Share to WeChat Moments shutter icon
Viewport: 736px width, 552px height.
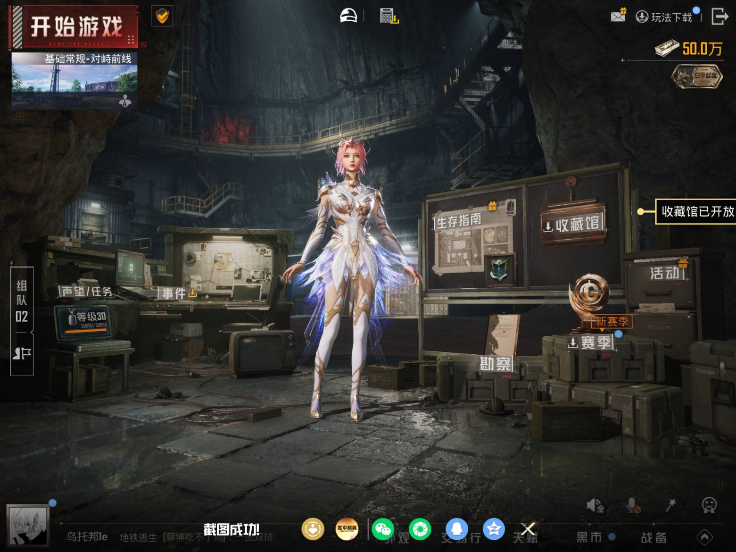[420, 529]
